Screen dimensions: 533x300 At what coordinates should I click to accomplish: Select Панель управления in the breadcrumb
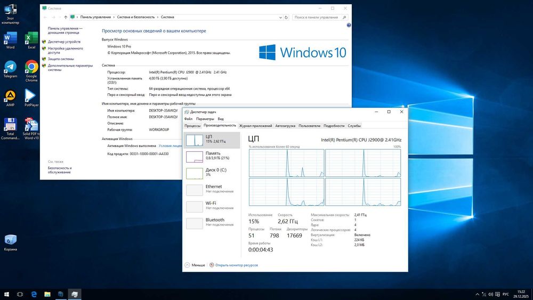click(95, 17)
